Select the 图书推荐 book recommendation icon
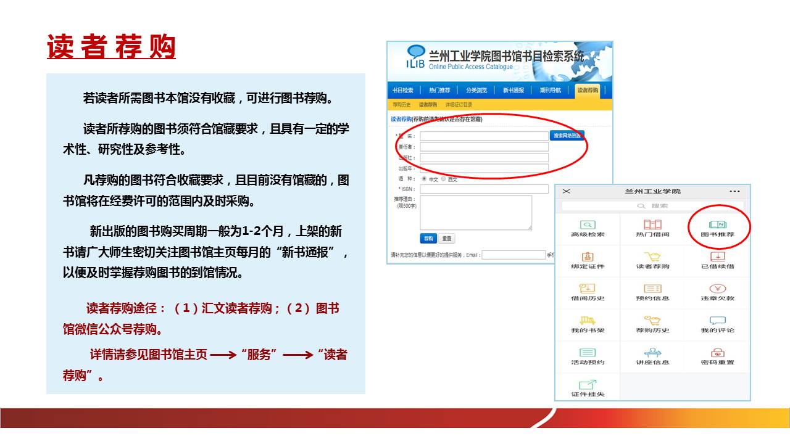The height and width of the screenshot is (444, 790). [x=717, y=226]
